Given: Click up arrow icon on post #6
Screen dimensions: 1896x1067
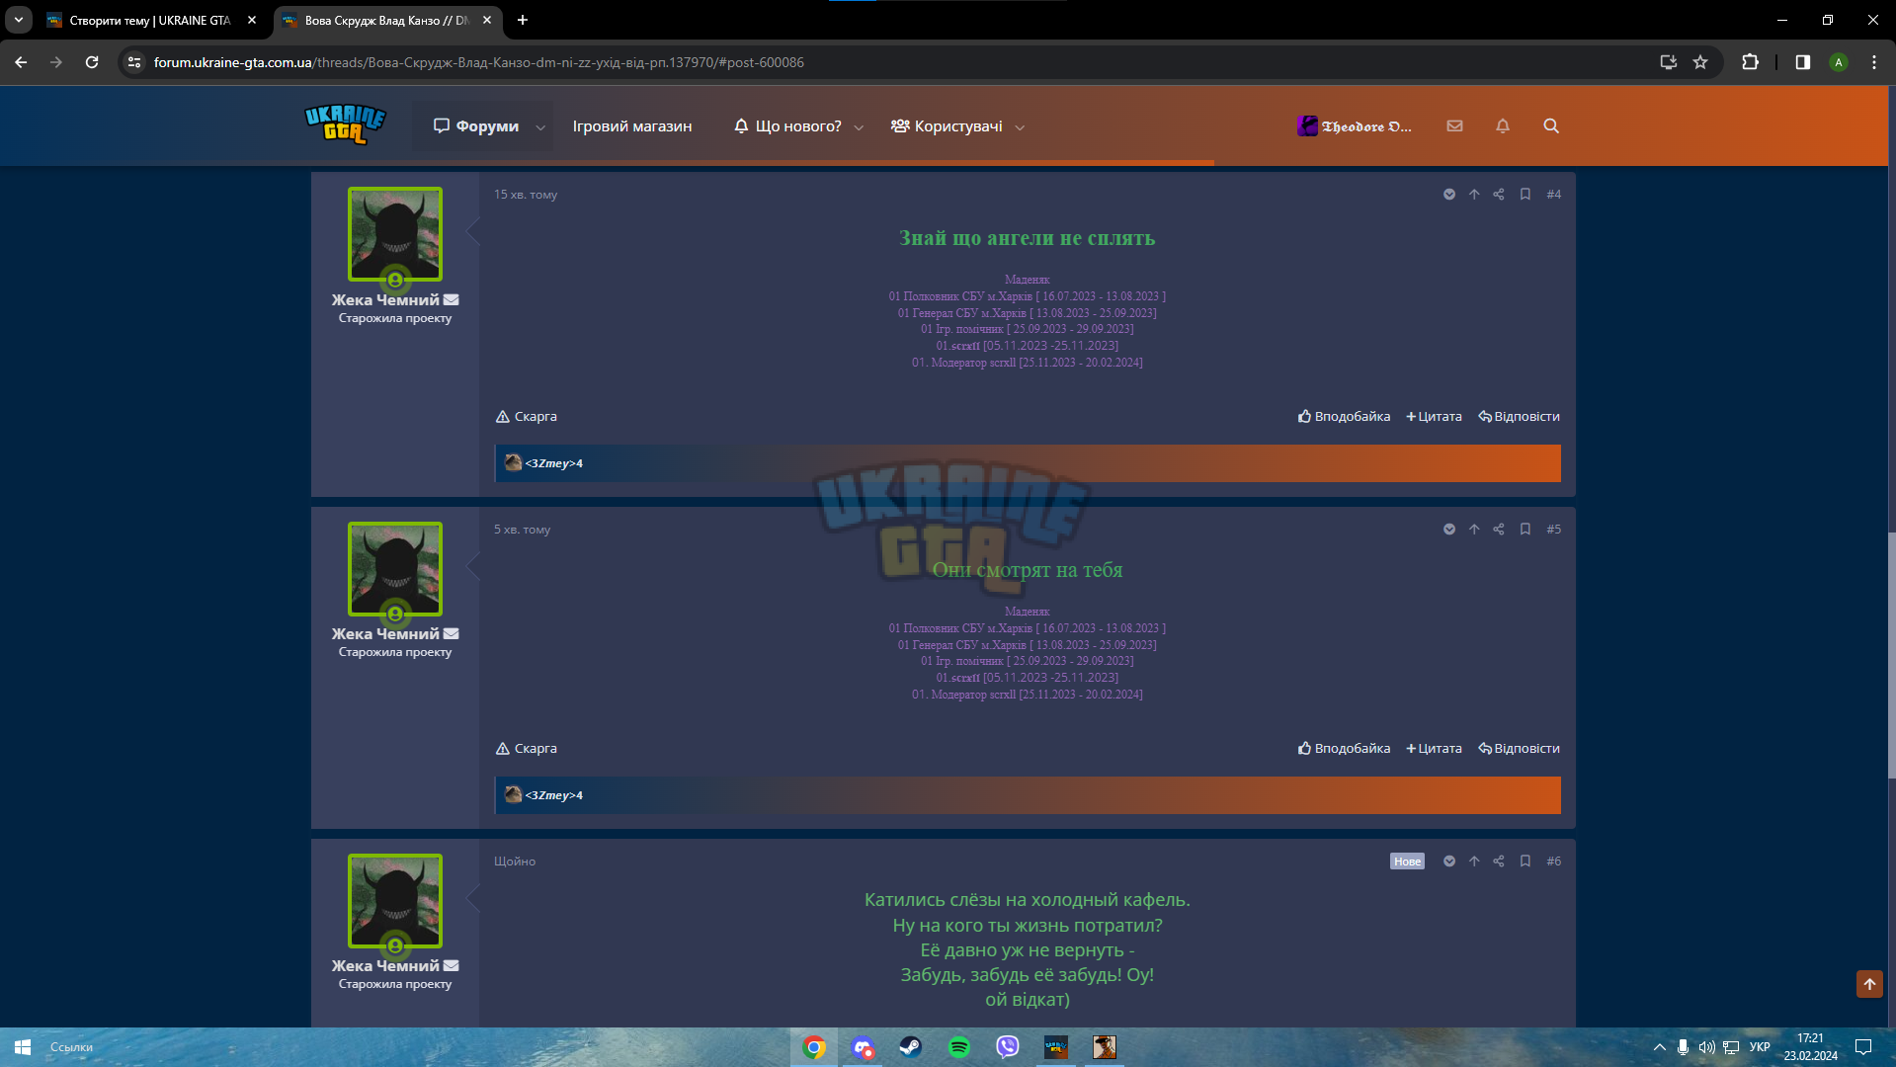Looking at the screenshot, I should (1474, 862).
